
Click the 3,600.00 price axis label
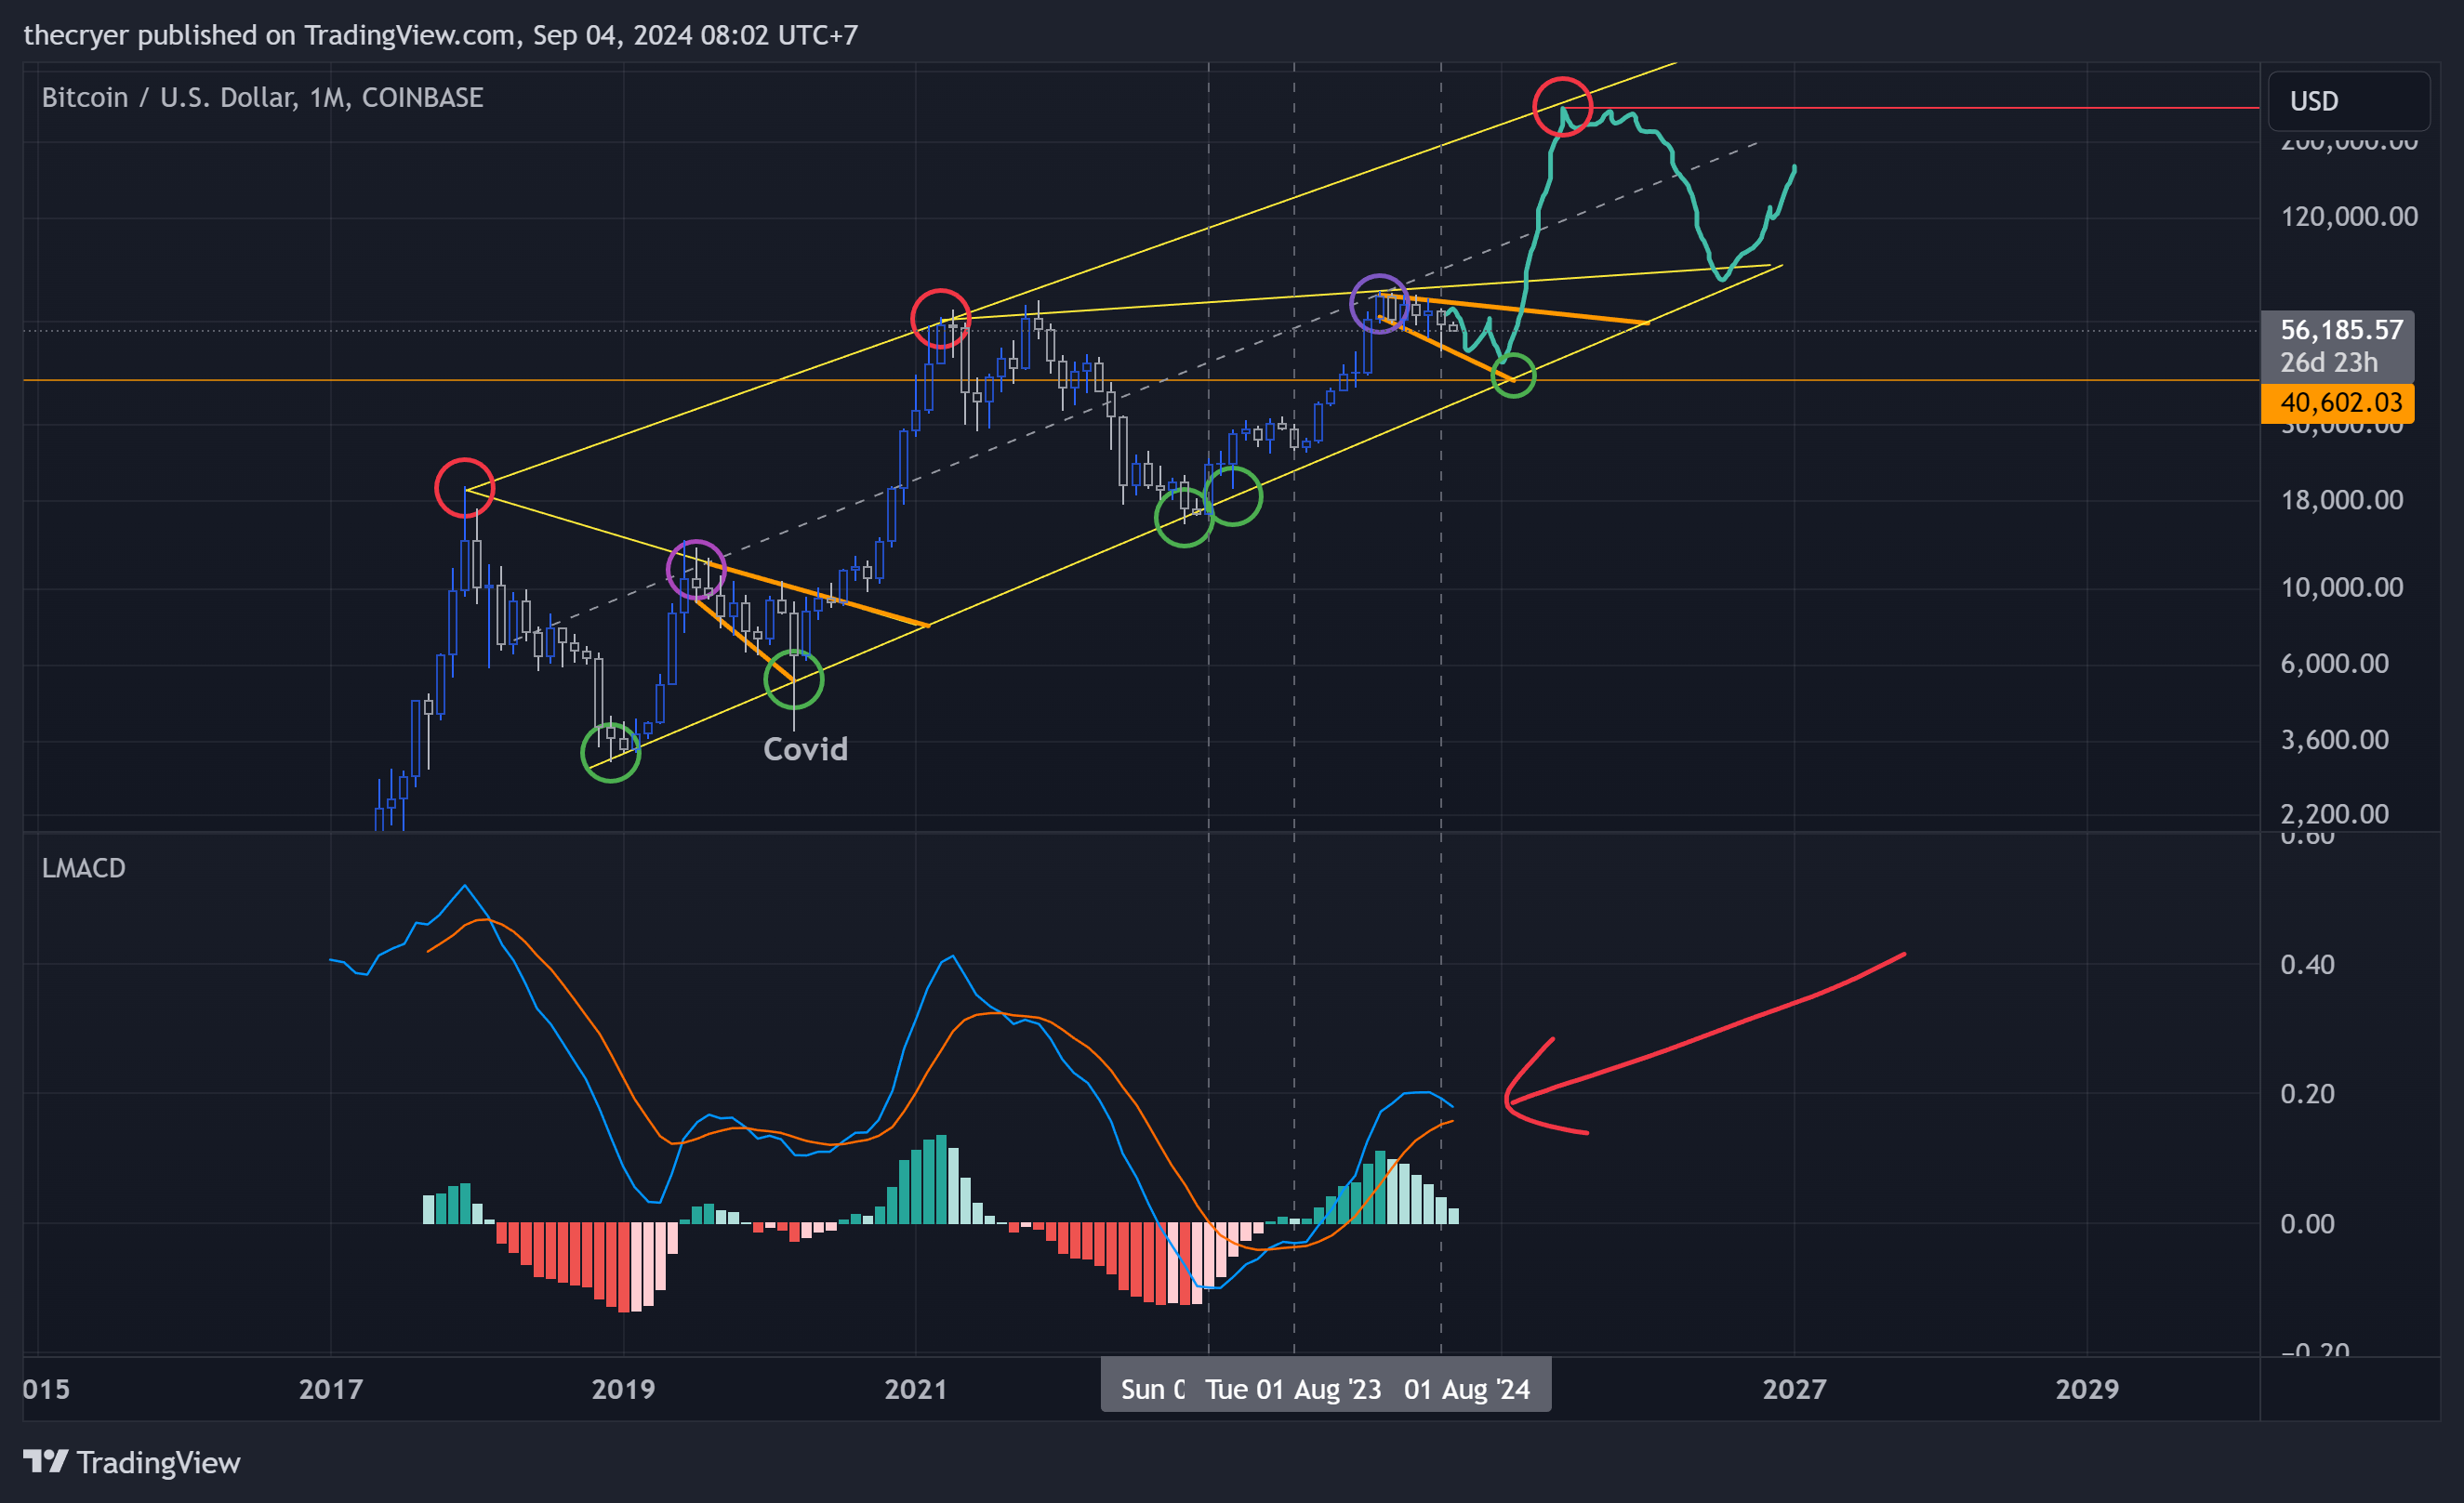2334,740
